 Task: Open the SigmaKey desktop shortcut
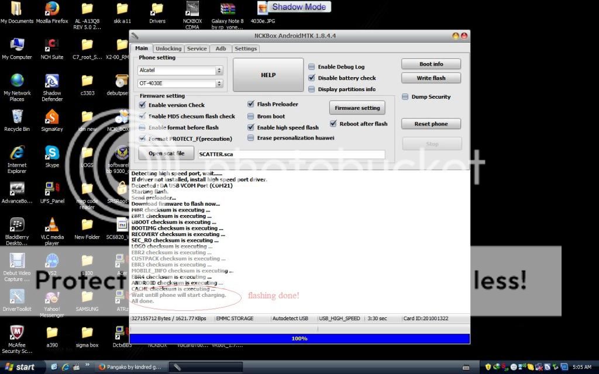pos(51,117)
